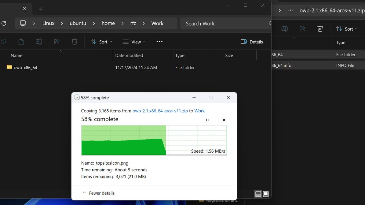Open owb-2.1.x86_64-aros-v11.zip source link
Viewport: 365px width, 205px height.
(x=160, y=111)
